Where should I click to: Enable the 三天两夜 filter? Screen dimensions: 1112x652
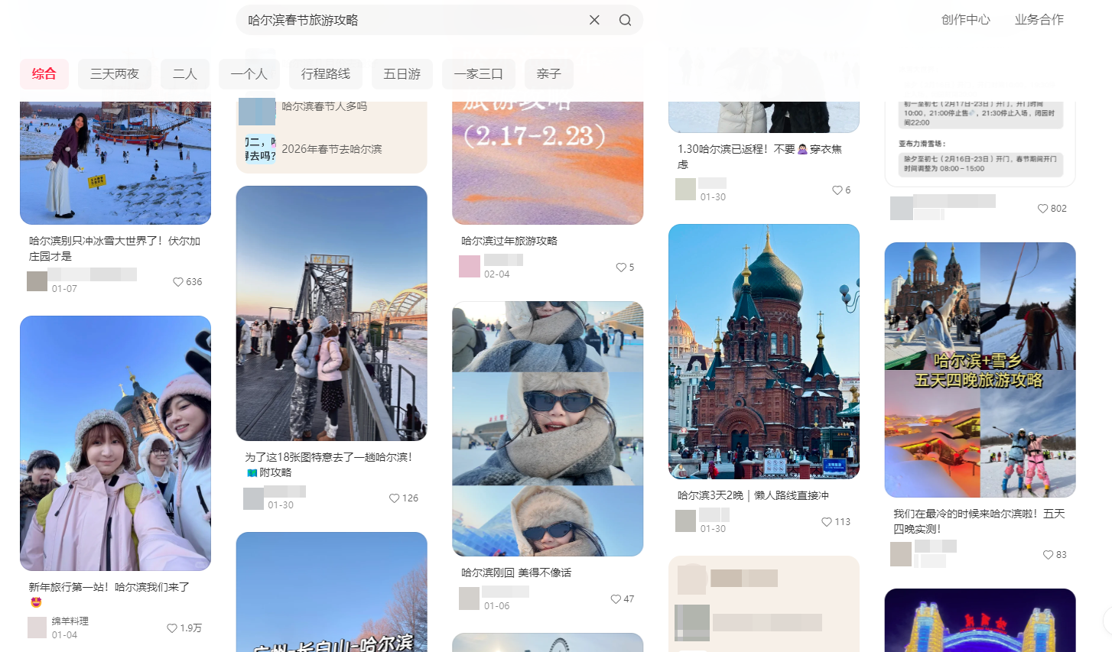pyautogui.click(x=115, y=73)
